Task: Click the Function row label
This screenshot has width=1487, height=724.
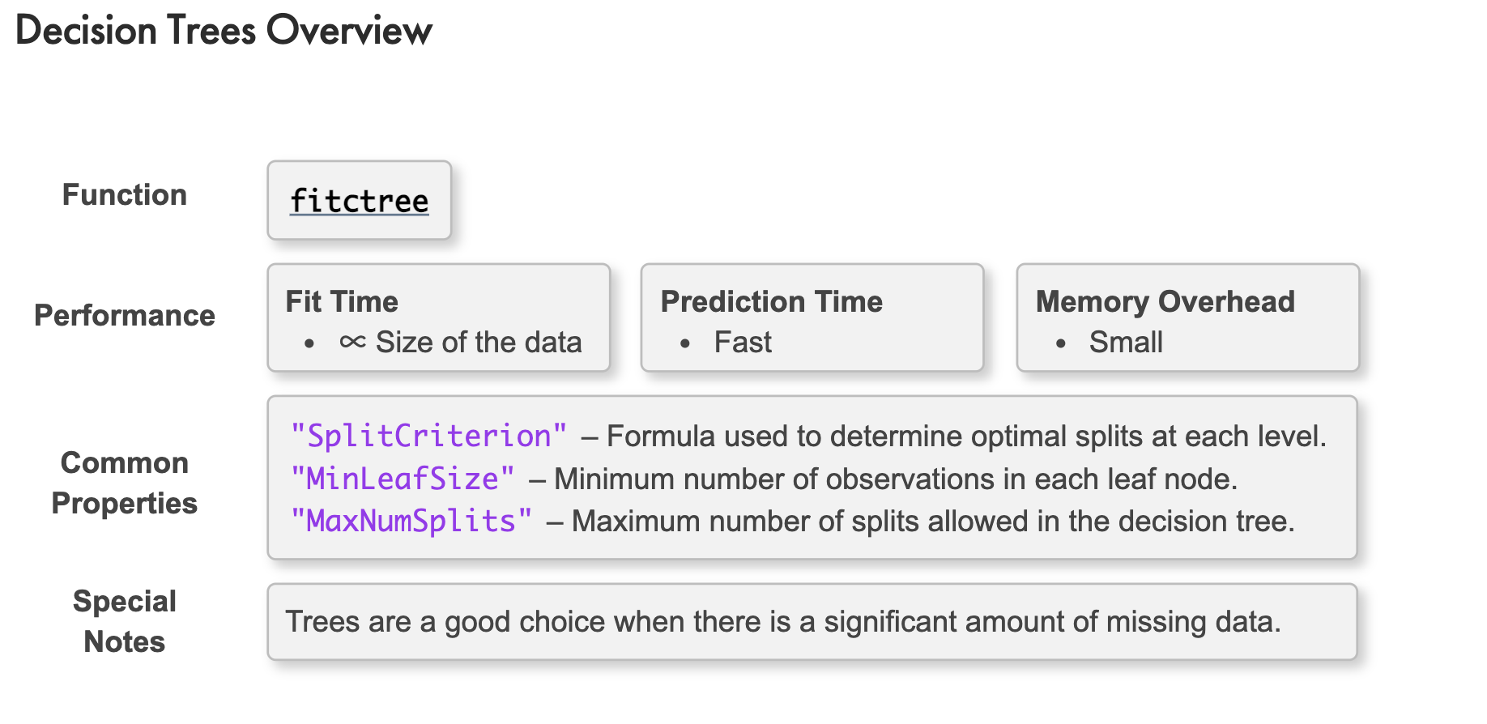Action: coord(125,195)
